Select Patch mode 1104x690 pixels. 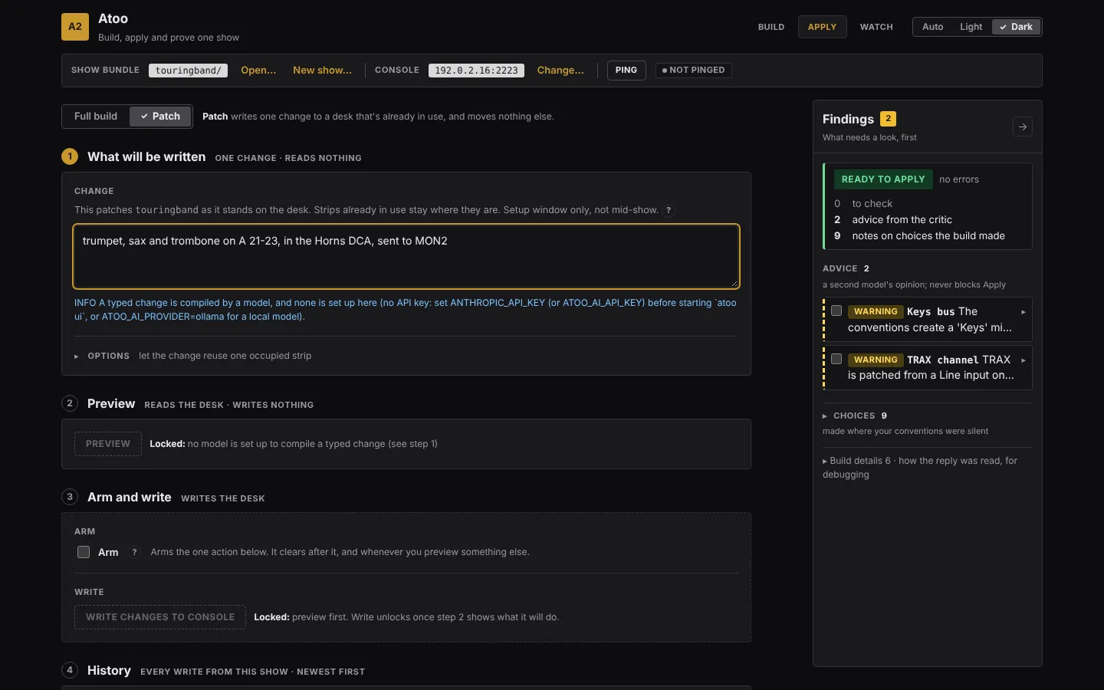[160, 117]
